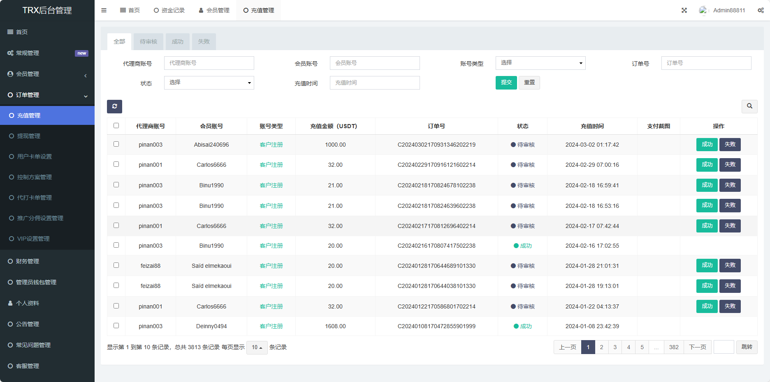This screenshot has width=770, height=382.
Task: Go to page 2 in pagination
Action: point(602,347)
